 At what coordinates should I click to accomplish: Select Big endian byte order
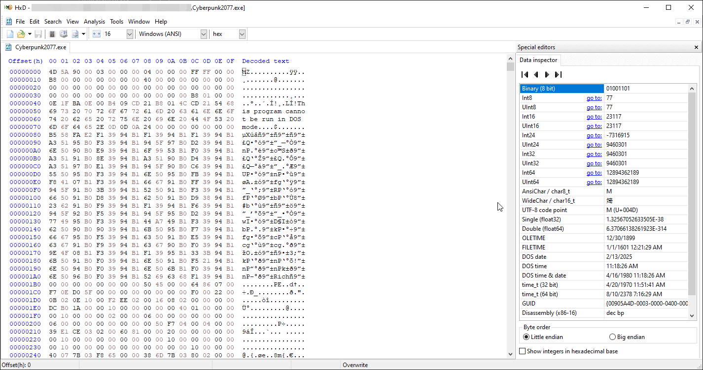[627, 337]
